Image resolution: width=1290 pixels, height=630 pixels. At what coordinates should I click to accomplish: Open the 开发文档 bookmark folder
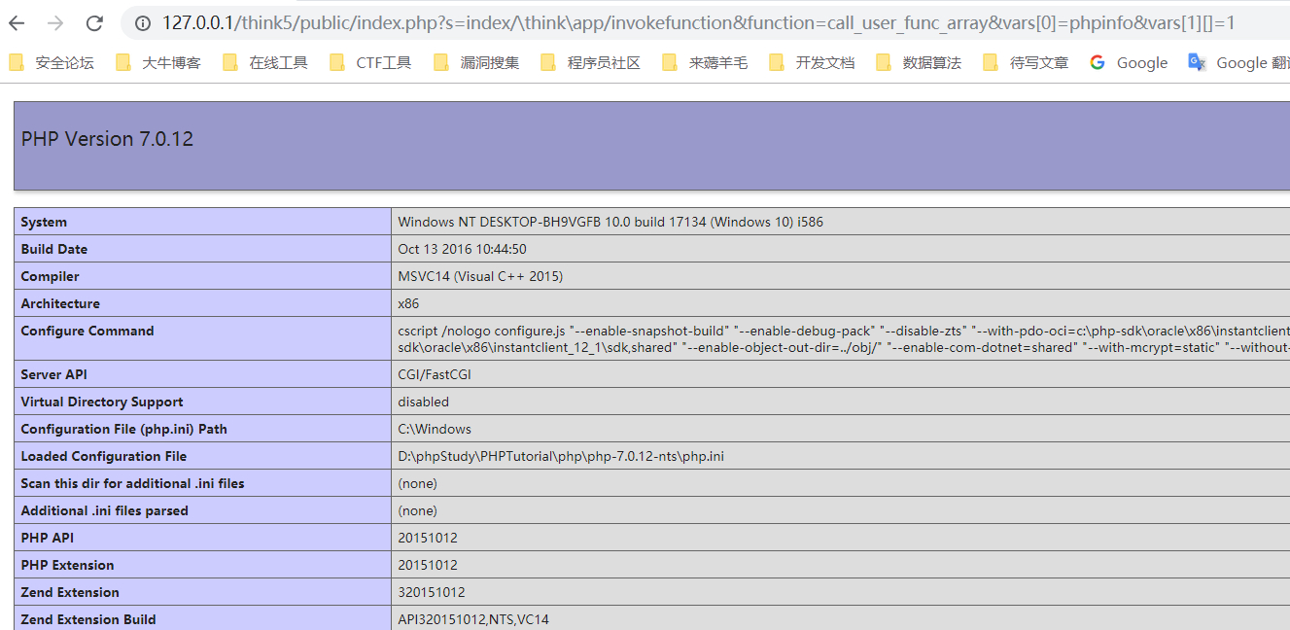tap(812, 63)
